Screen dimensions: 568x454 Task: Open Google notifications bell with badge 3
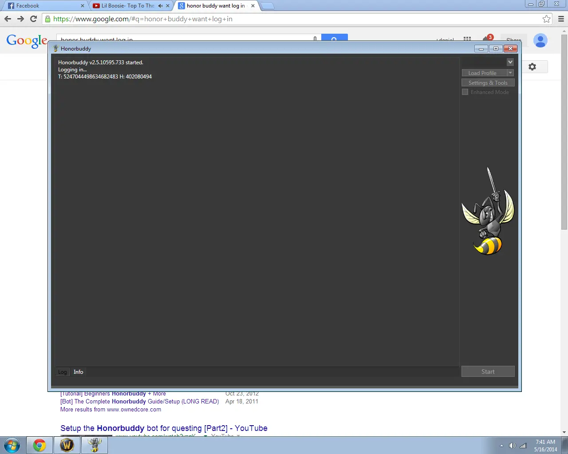pyautogui.click(x=487, y=39)
